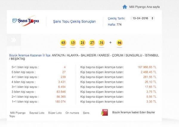Click the winners count 239

pos(63,77)
